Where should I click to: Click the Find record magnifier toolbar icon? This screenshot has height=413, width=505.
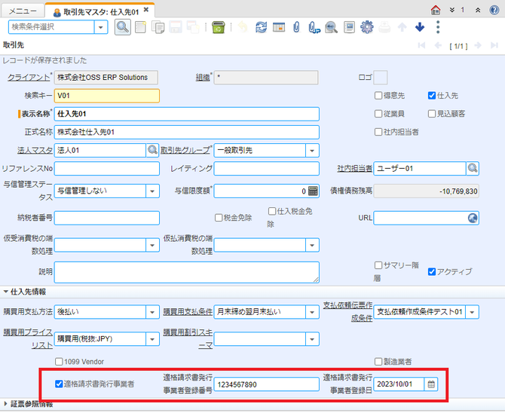[123, 27]
